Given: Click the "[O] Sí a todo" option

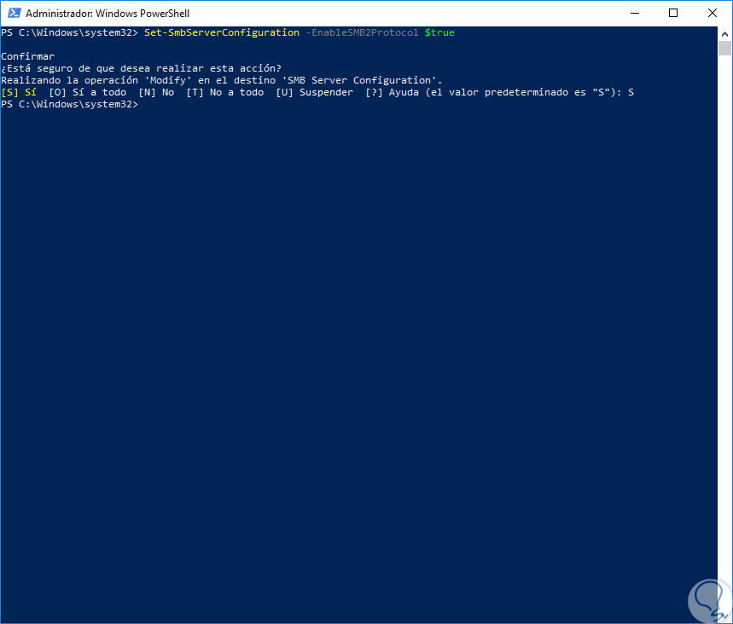Looking at the screenshot, I should [88, 92].
